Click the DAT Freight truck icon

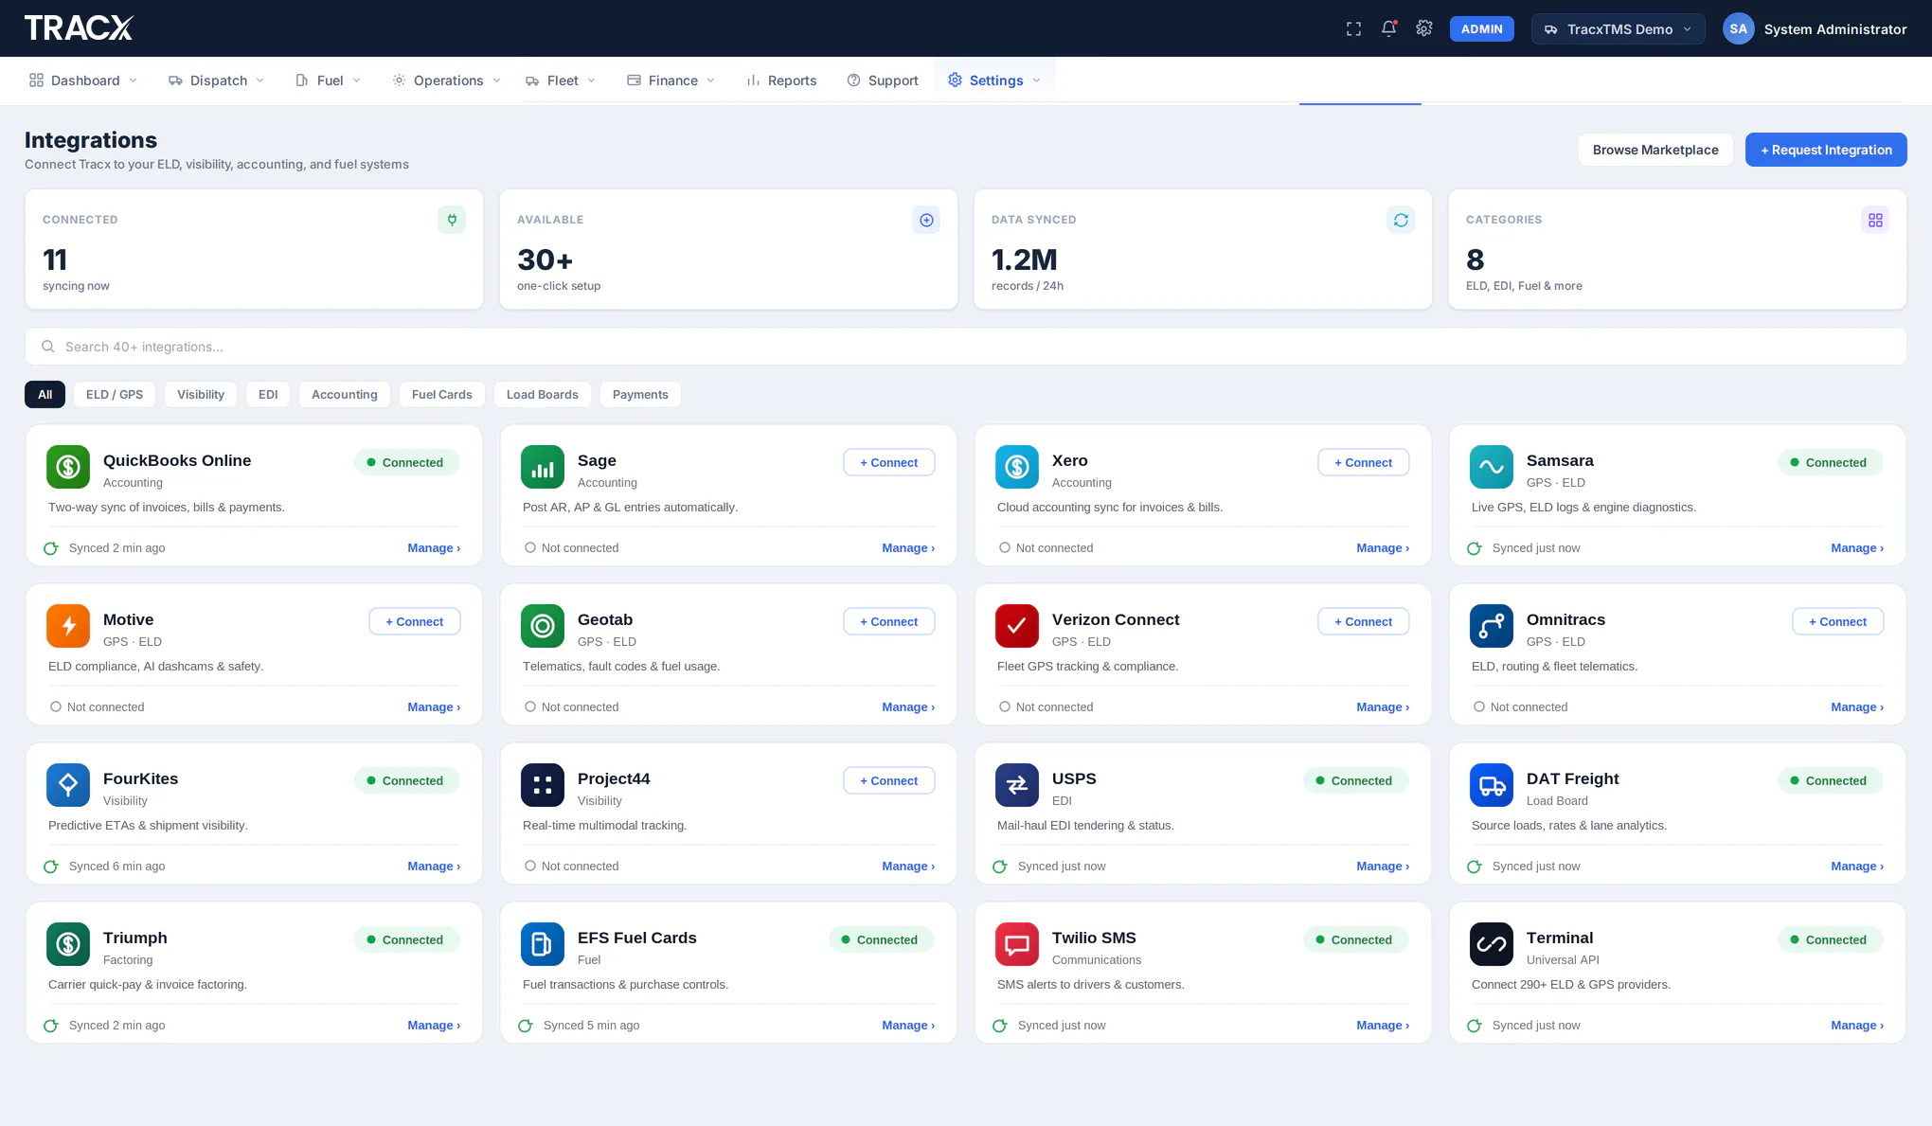click(x=1492, y=785)
